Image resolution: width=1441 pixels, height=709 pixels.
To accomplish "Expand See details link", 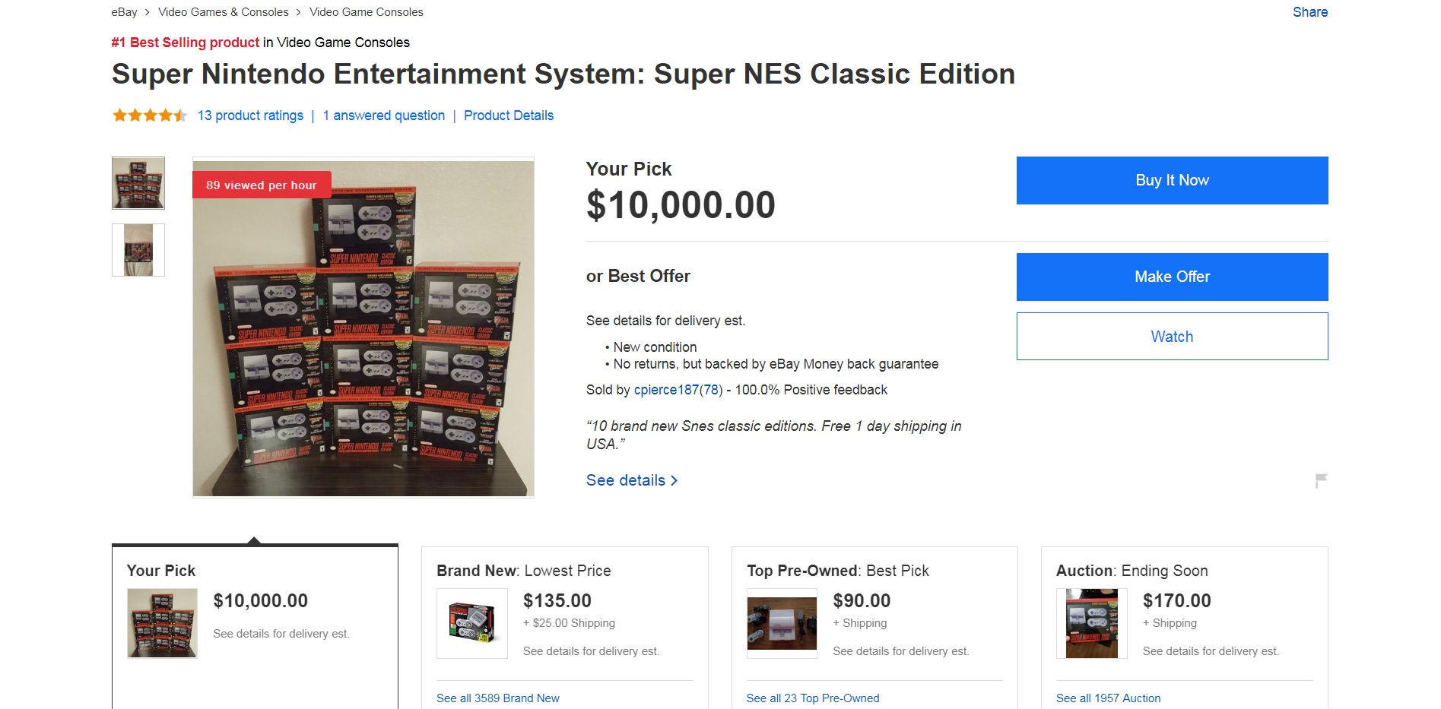I will point(631,480).
